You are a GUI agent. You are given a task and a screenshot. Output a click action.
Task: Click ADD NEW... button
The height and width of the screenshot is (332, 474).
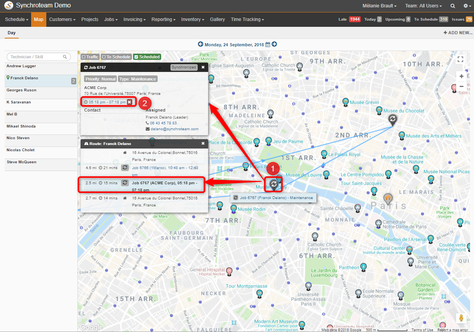click(458, 33)
